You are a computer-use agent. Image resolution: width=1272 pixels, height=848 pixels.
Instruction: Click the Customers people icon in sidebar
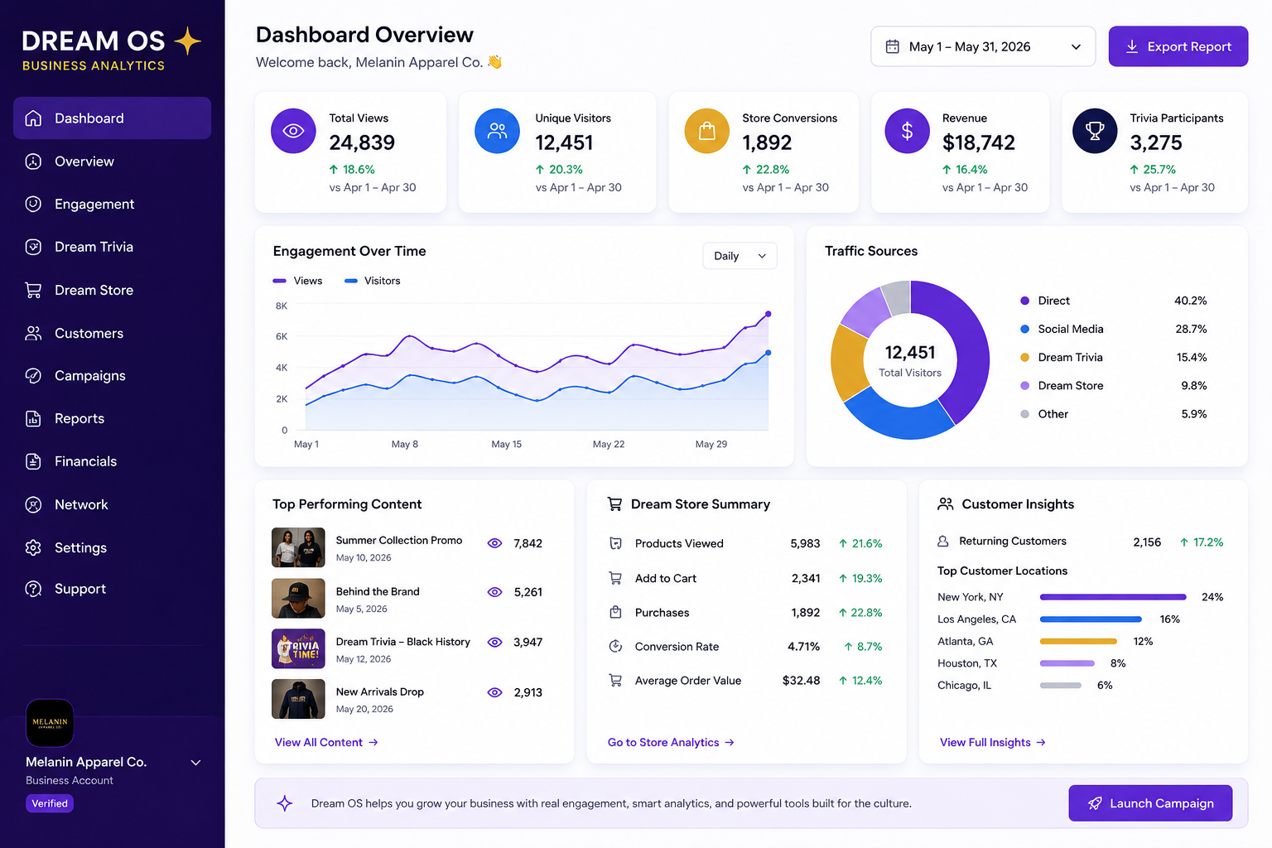[33, 333]
